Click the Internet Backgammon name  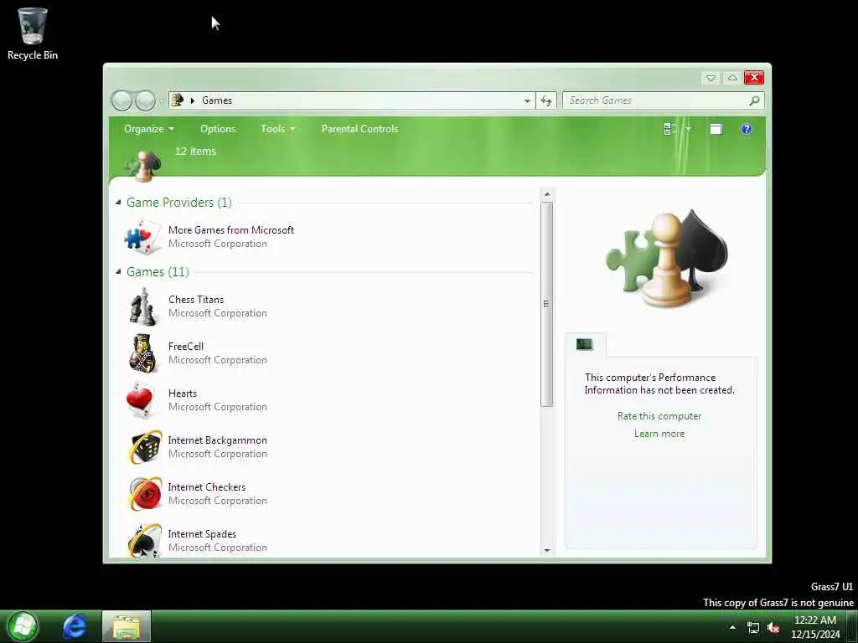point(217,440)
